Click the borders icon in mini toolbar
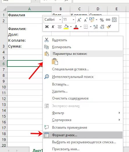Screen dimensions: 129x152 [x=86, y=27]
